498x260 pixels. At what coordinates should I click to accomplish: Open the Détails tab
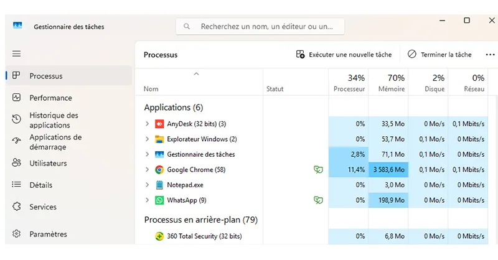(40, 185)
